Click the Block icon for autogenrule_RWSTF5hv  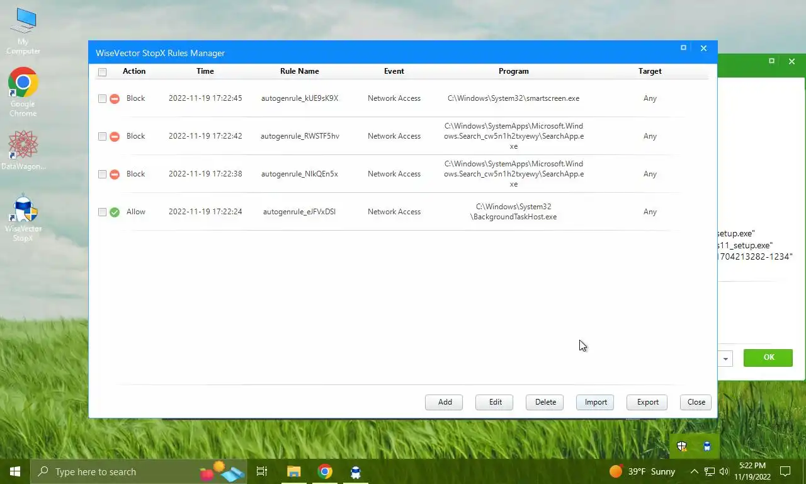click(x=115, y=136)
